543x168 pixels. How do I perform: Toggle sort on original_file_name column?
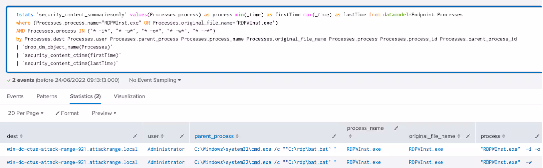pos(458,136)
